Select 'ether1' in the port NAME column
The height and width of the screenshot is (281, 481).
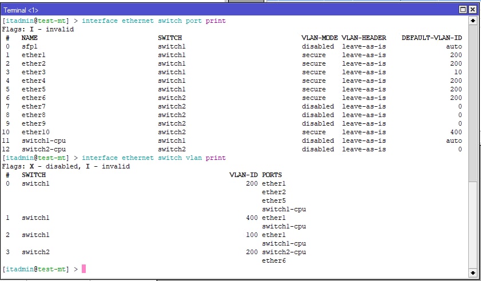(x=33, y=55)
